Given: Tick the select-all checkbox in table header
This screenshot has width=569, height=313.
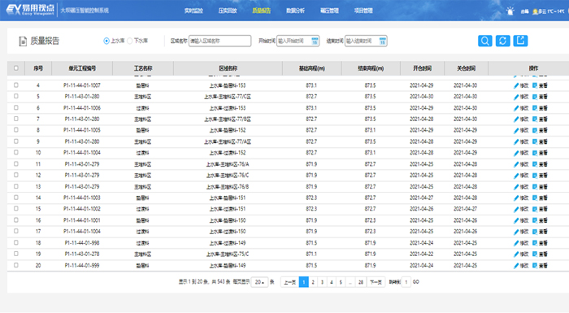Looking at the screenshot, I should point(16,68).
